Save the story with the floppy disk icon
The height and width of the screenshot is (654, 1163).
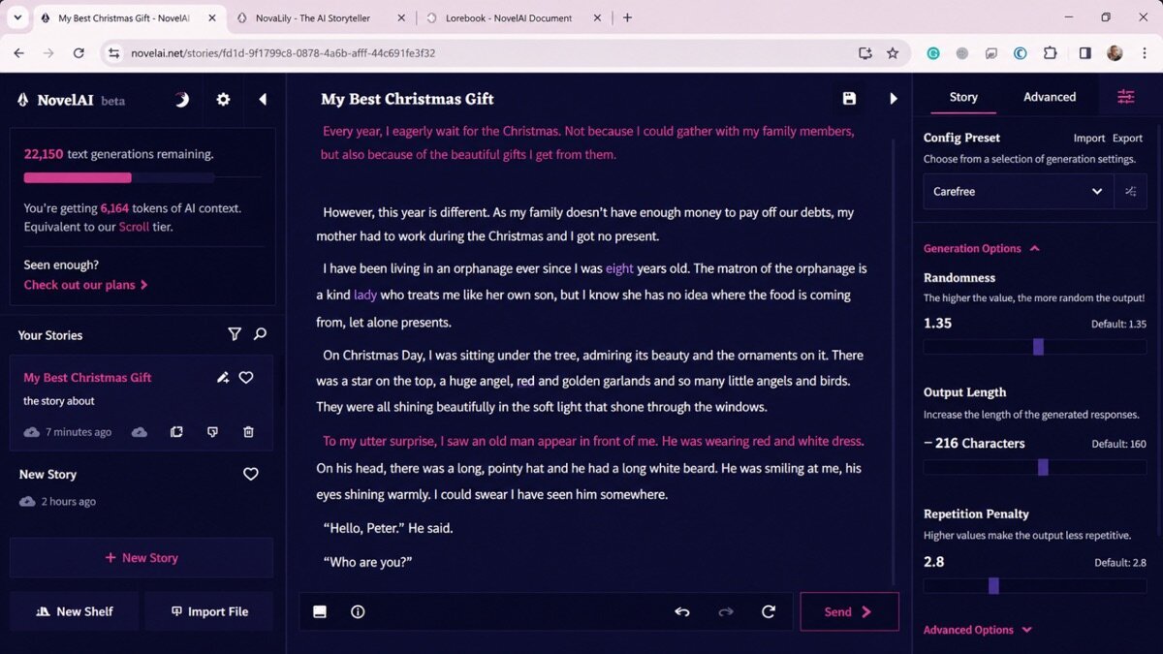[x=849, y=98]
